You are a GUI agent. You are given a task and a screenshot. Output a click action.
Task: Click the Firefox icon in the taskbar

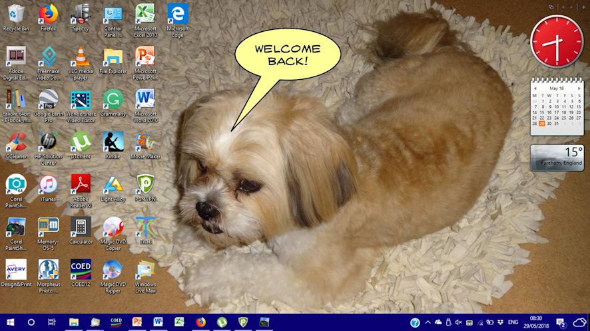(x=200, y=322)
